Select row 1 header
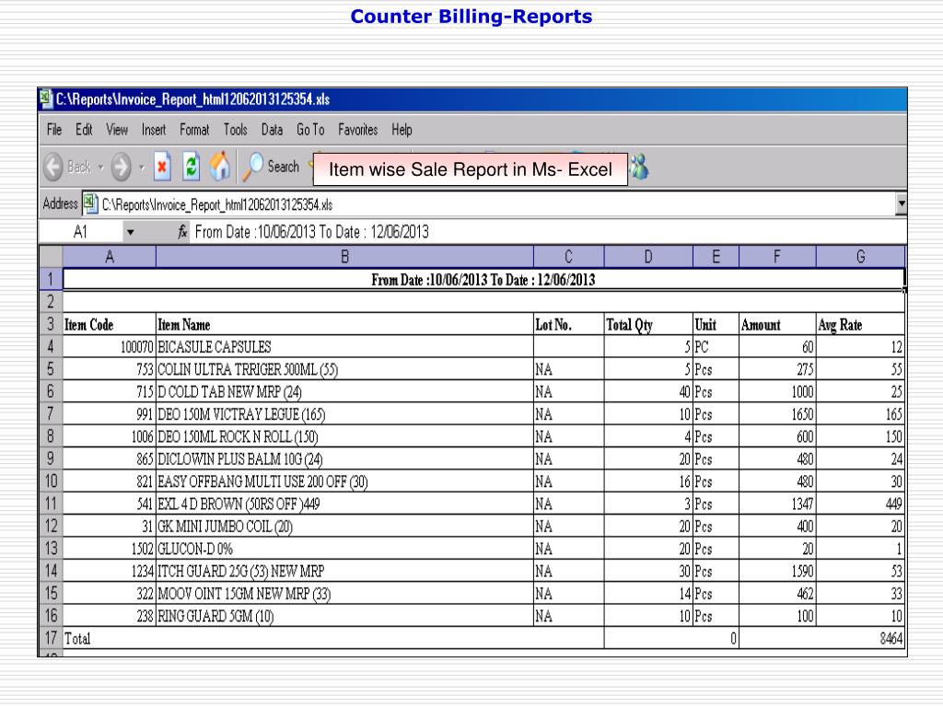This screenshot has width=943, height=707. click(x=51, y=279)
